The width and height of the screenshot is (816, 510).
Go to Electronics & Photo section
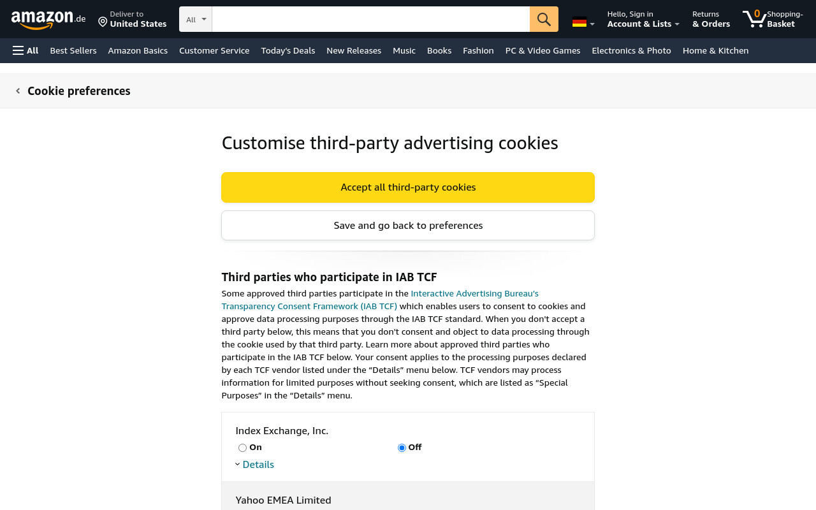(631, 50)
